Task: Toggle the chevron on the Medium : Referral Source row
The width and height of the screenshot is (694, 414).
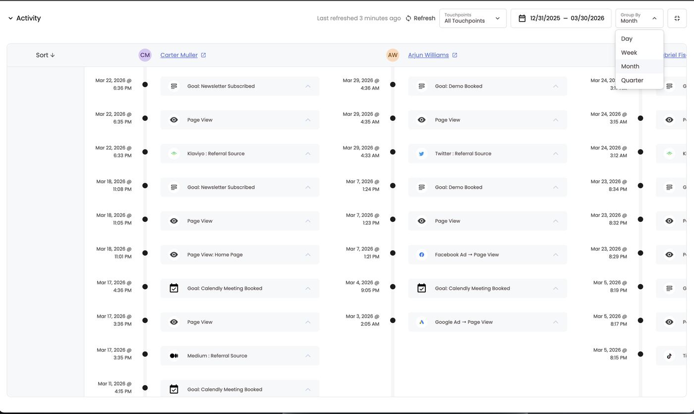Action: tap(308, 356)
